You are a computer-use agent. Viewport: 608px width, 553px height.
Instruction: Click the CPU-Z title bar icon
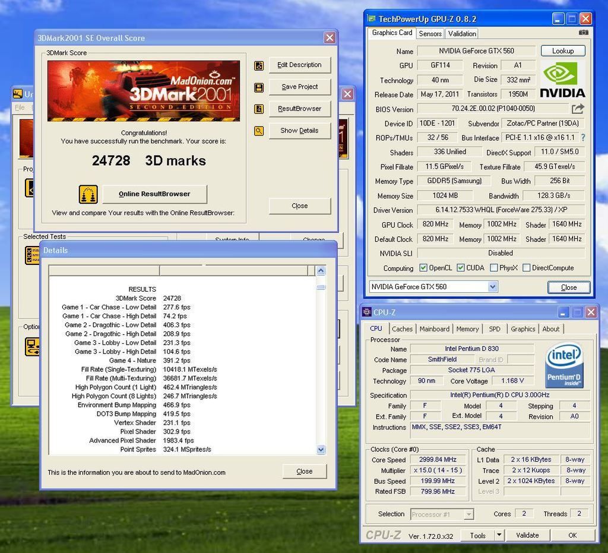(366, 312)
